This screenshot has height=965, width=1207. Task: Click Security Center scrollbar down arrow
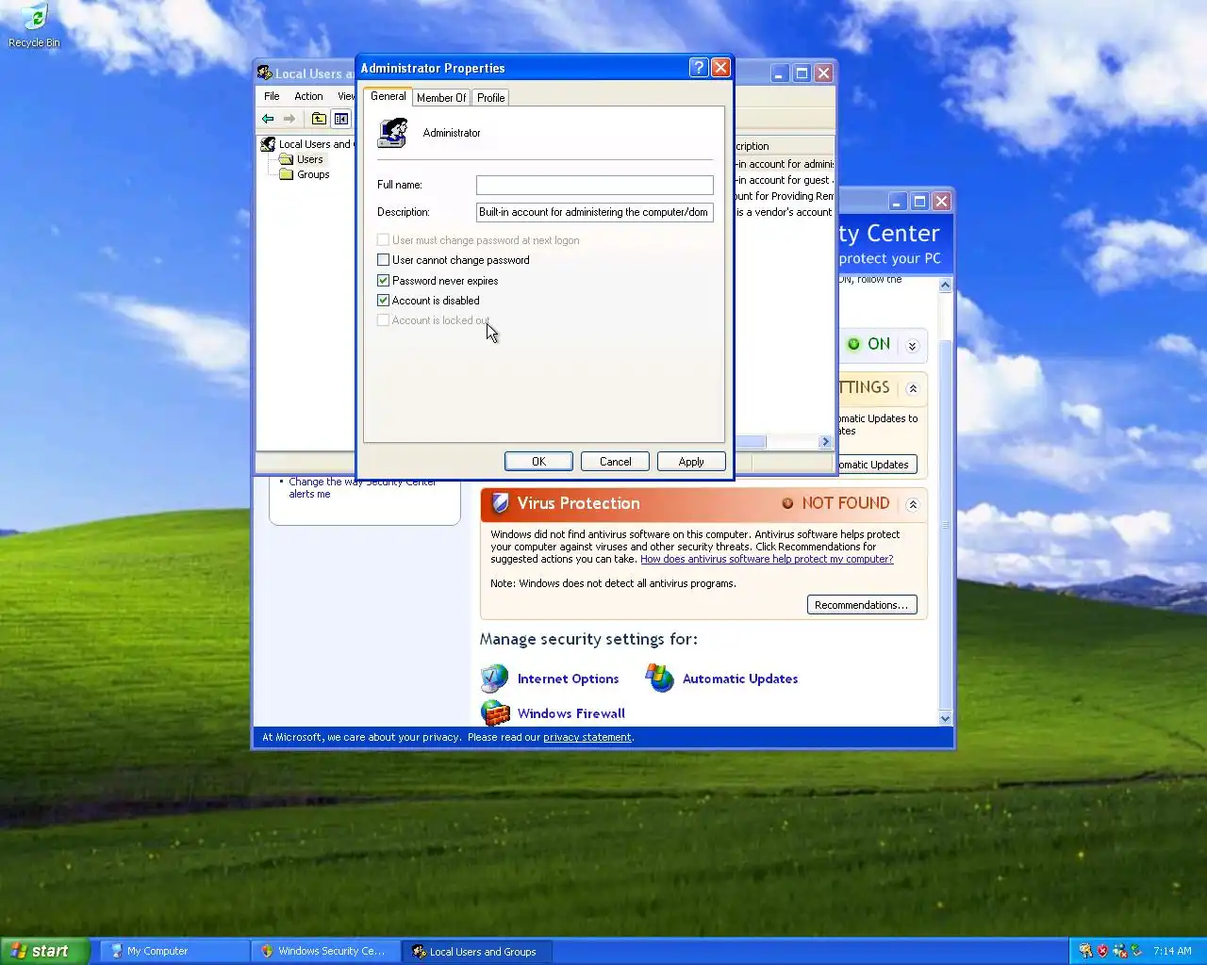tap(946, 718)
